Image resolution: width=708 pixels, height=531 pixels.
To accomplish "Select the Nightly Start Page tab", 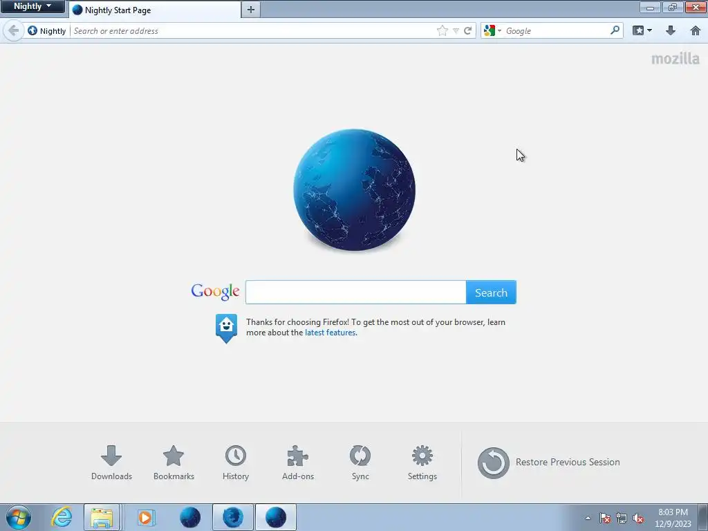I will coord(155,10).
